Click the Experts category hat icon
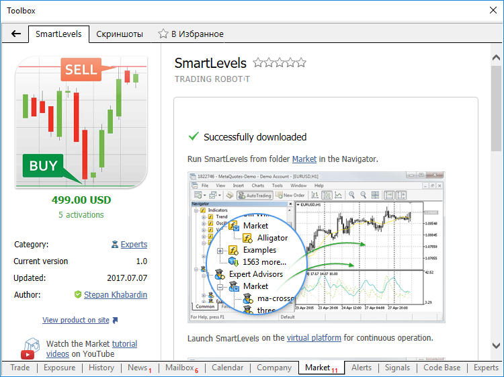Screen dimensions: 504x377 (115, 245)
